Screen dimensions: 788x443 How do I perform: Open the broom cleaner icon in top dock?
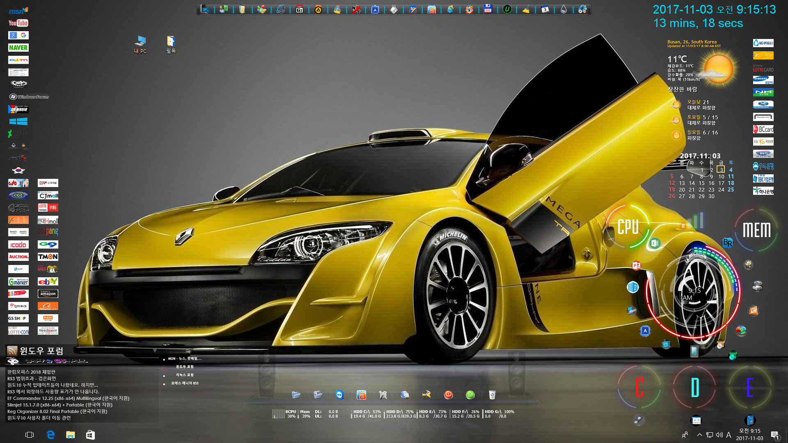coord(526,9)
